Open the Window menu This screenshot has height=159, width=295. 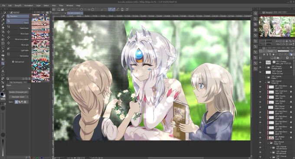(x=69, y=6)
